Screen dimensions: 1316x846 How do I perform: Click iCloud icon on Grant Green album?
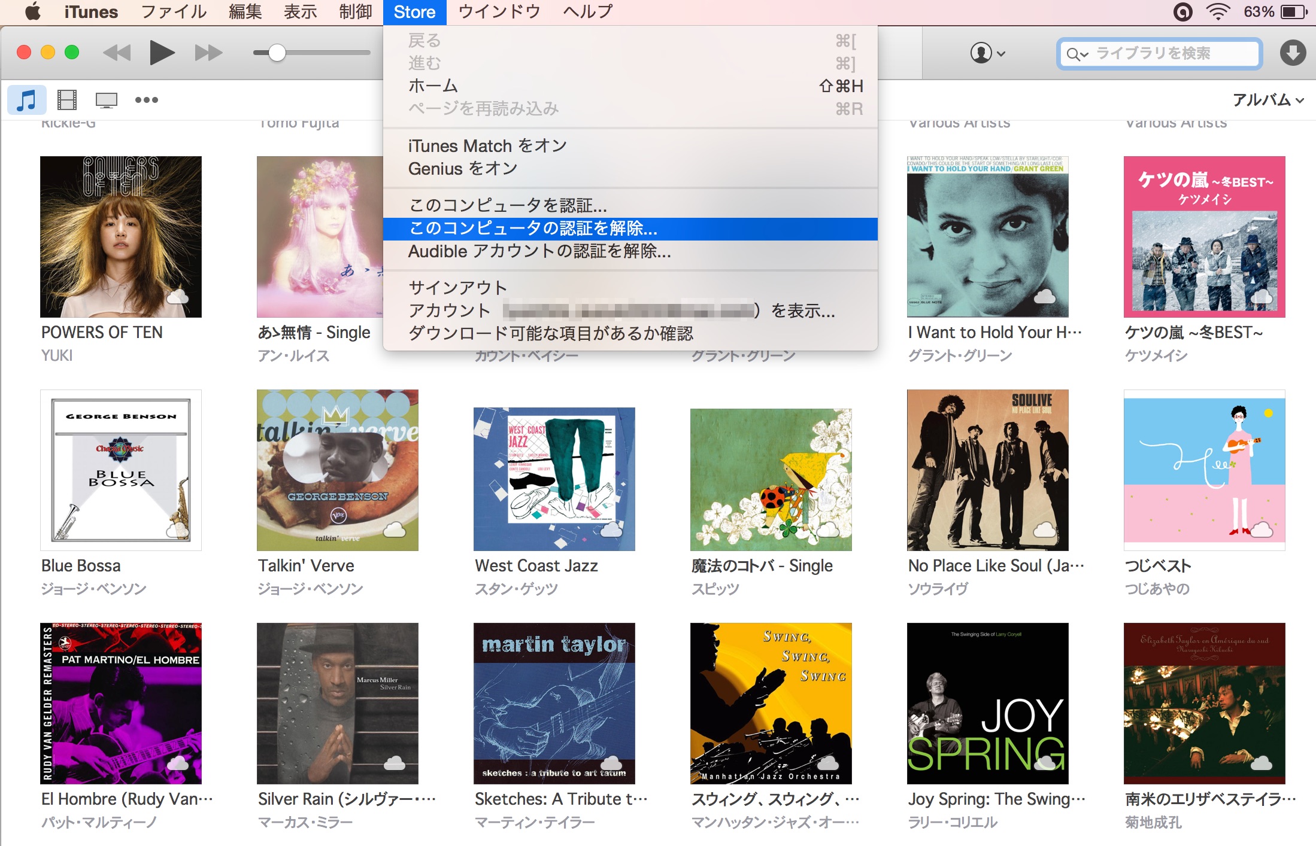1045,296
